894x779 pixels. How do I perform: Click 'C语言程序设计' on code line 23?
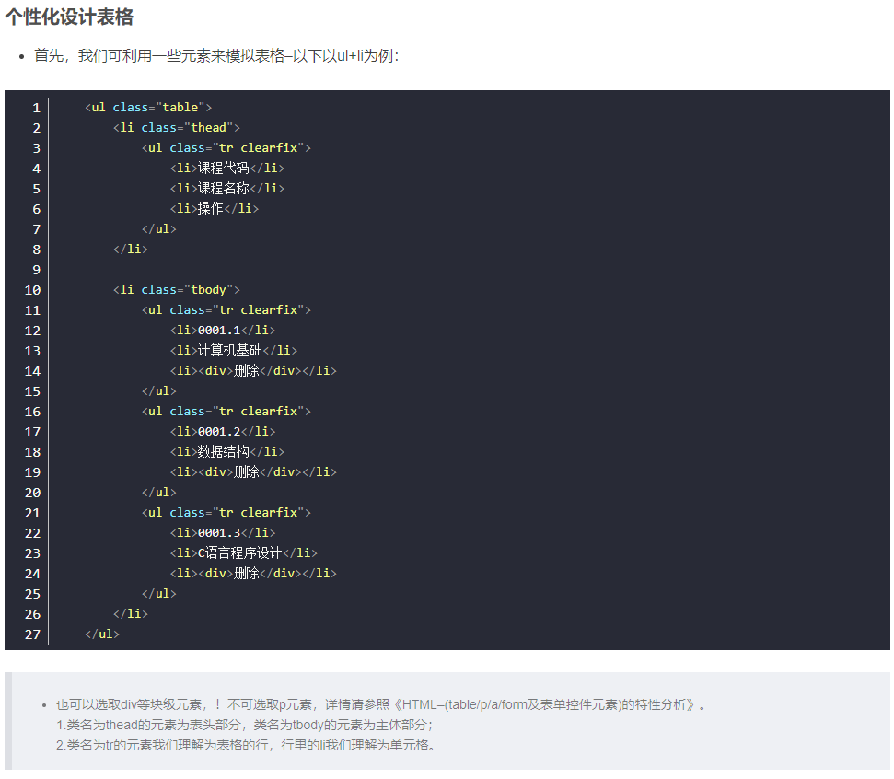click(x=239, y=553)
